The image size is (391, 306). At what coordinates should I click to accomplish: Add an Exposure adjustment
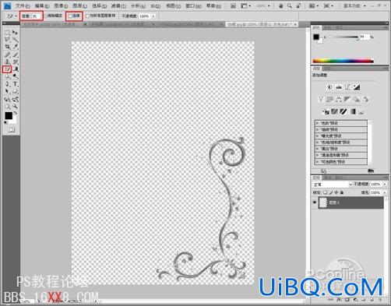coord(357,87)
